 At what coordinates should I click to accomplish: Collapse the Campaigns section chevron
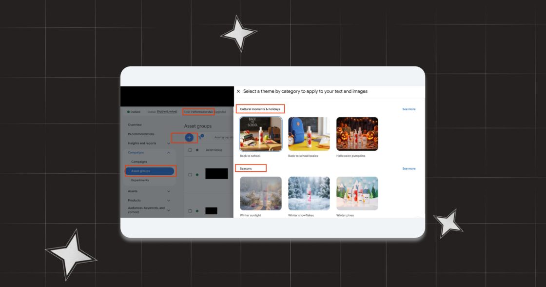tap(169, 153)
